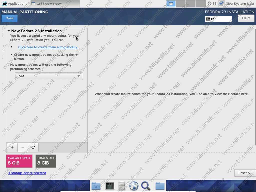Viewport: 256px width, 192px height.
Task: Click the '+' add mount point button
Action: [12, 147]
